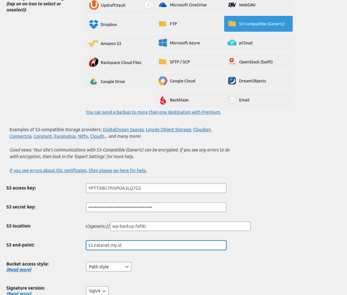Open the SSL certificates help link
Image resolution: width=347 pixels, height=295 pixels.
tap(78, 171)
